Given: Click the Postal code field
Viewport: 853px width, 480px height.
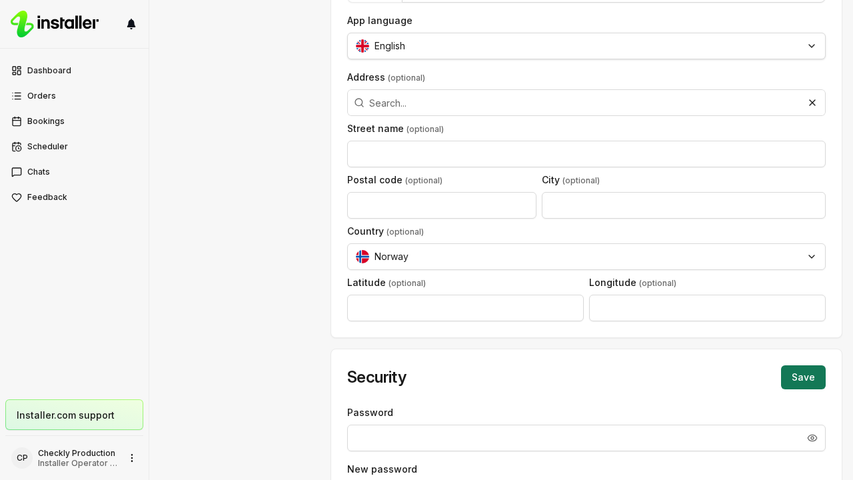Looking at the screenshot, I should pyautogui.click(x=442, y=205).
